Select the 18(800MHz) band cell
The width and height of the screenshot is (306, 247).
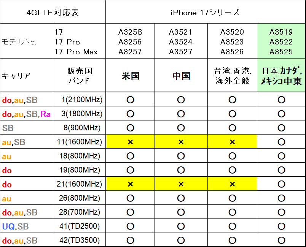click(x=80, y=155)
